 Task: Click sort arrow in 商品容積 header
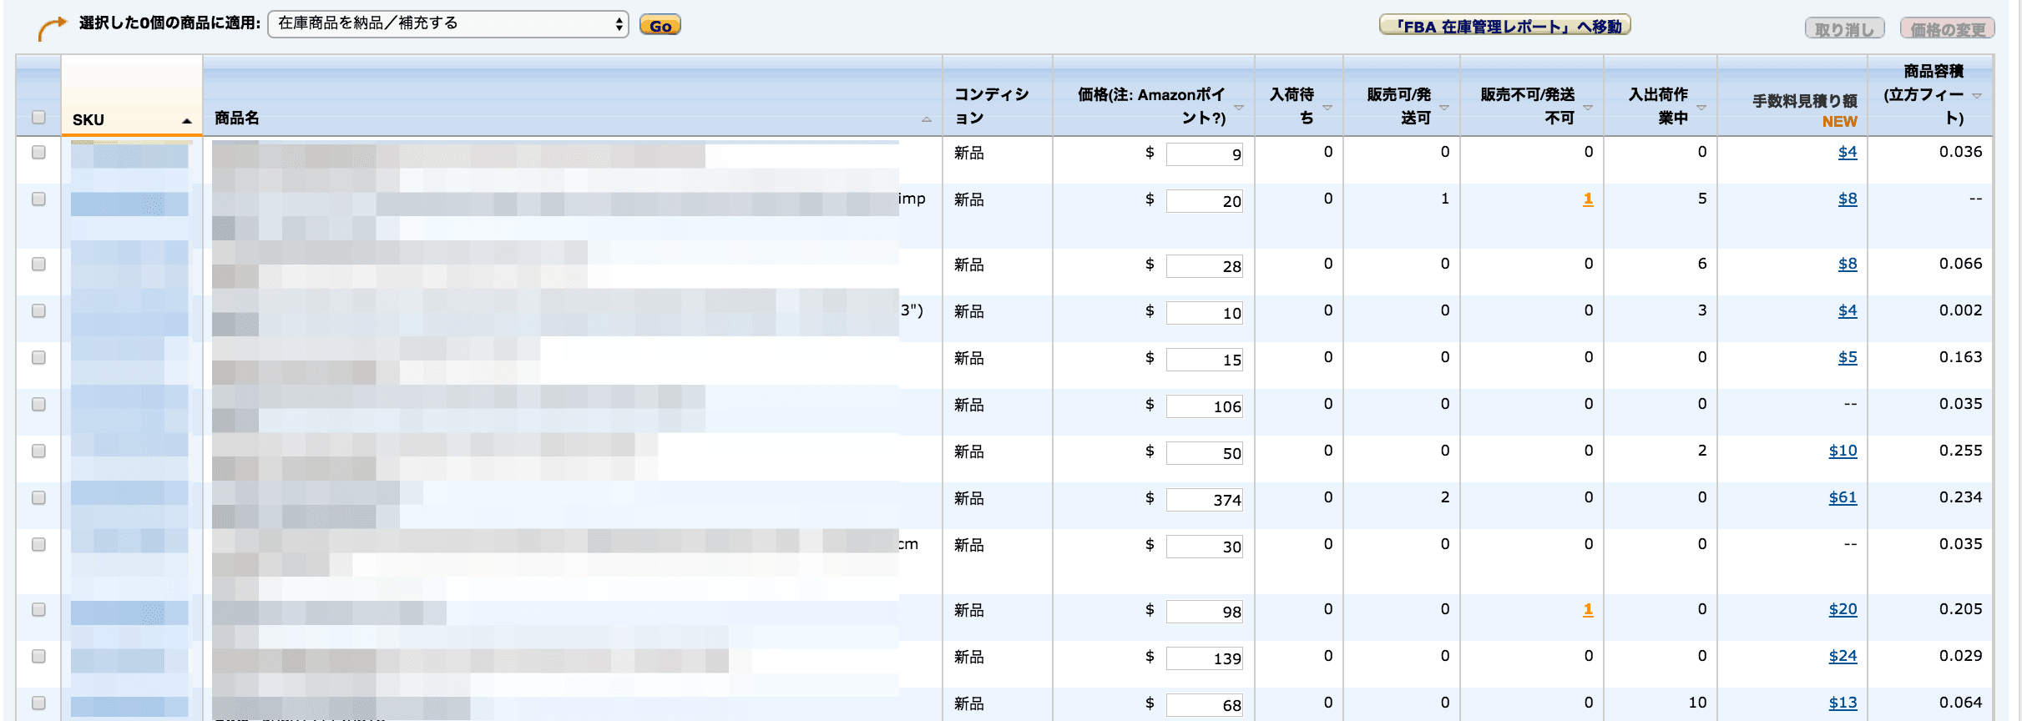click(1977, 96)
